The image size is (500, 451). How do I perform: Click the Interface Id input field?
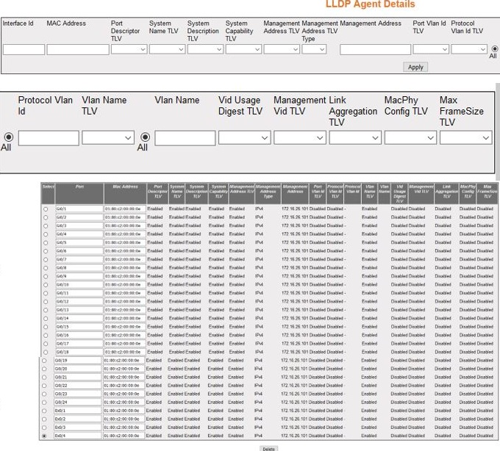pyautogui.click(x=24, y=50)
